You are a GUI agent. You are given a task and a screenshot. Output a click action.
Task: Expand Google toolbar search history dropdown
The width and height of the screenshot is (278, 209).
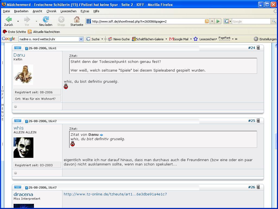coord(81,39)
